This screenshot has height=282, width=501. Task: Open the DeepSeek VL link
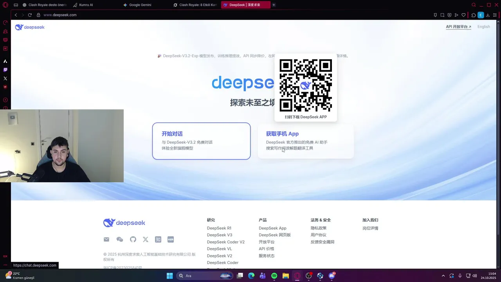click(220, 249)
